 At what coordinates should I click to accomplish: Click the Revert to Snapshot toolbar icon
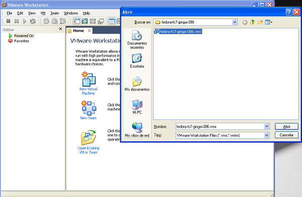tap(55, 21)
